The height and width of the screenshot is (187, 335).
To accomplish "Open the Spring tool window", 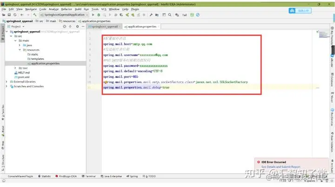I will point(132,176).
